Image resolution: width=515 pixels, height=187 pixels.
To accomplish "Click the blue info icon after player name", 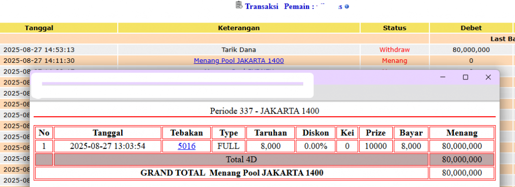I will coord(347,7).
